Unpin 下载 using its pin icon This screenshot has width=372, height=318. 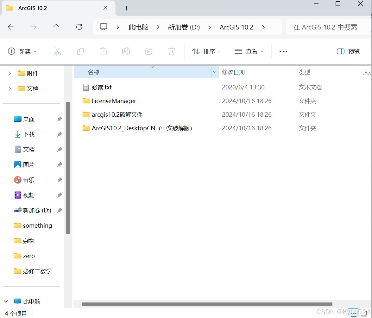60,134
